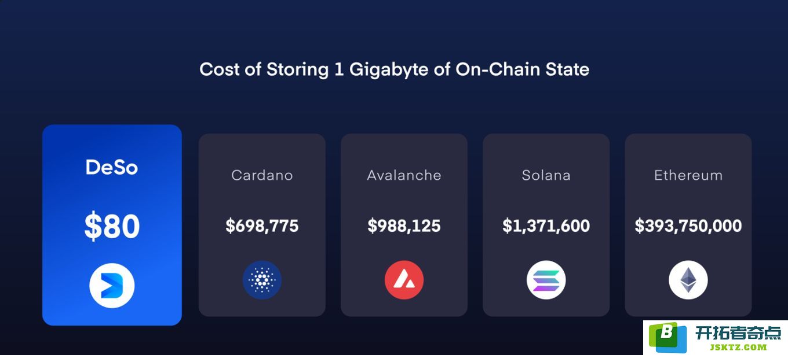The height and width of the screenshot is (355, 788).
Task: Click the Chinese watermark text 开拓者奇点
Action: pyautogui.click(x=738, y=332)
